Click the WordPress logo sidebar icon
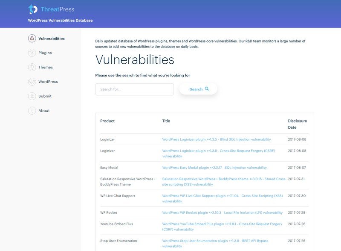Viewport: 341px width, 251px height. pos(32,82)
